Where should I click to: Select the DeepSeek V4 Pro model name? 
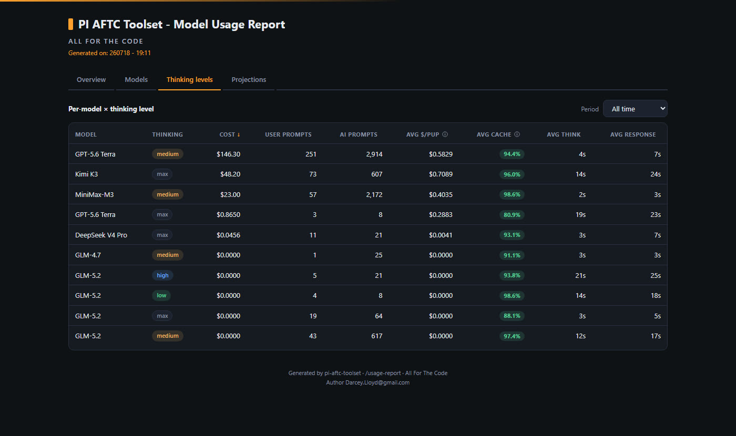(101, 235)
